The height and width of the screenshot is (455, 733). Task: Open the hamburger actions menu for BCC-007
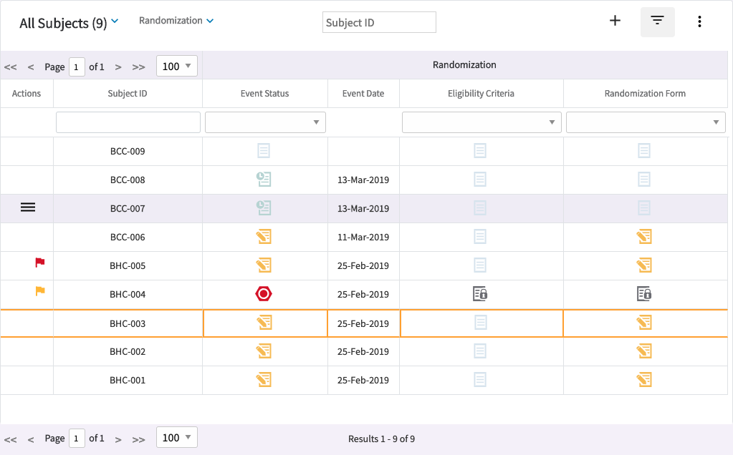(27, 208)
